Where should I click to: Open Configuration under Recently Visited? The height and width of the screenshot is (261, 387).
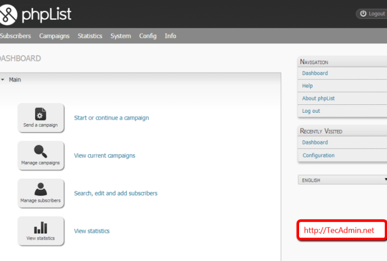[x=318, y=156]
